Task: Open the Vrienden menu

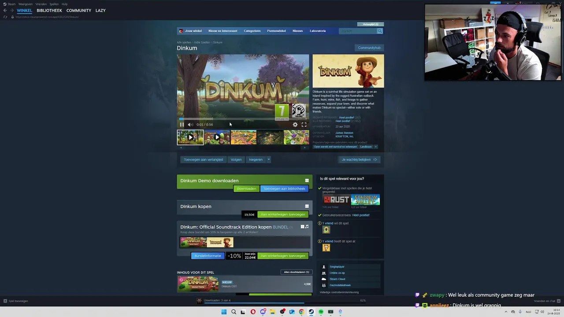Action: (41, 4)
